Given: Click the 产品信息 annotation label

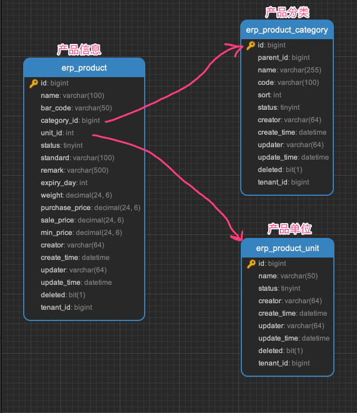Looking at the screenshot, I should (83, 49).
